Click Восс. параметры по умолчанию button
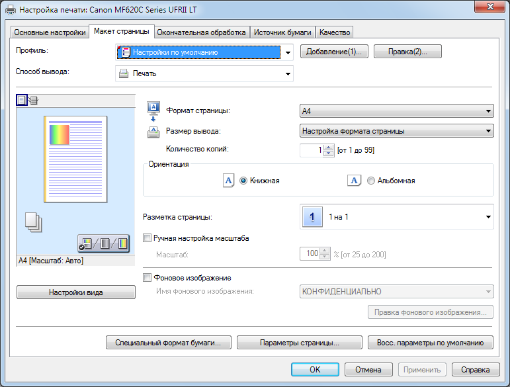 pyautogui.click(x=431, y=343)
